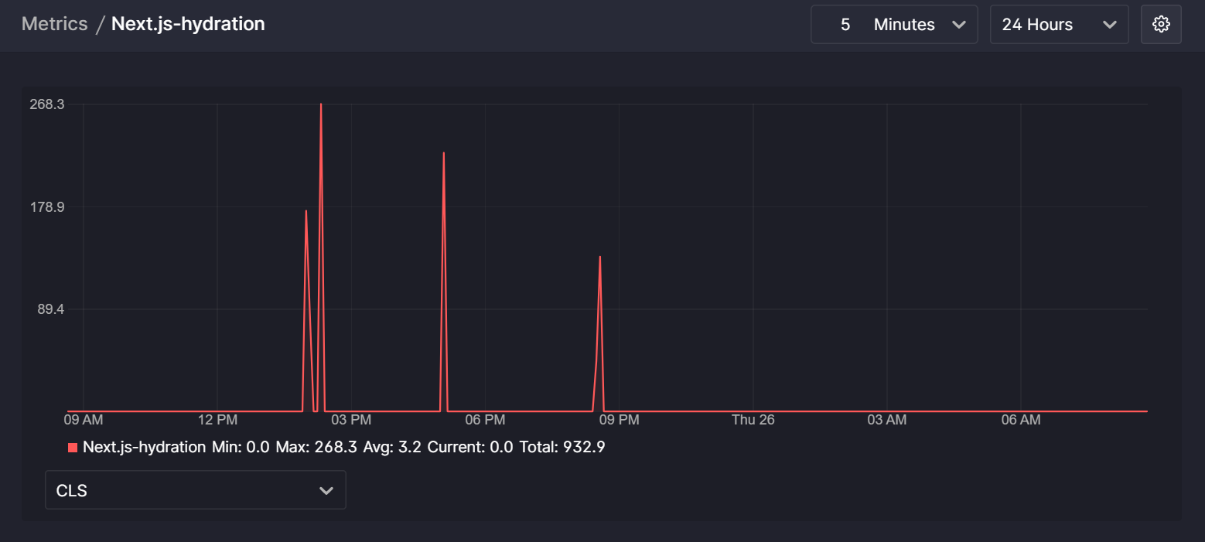Click the 03 AM x-axis label
Viewport: 1205px width, 542px height.
click(886, 420)
